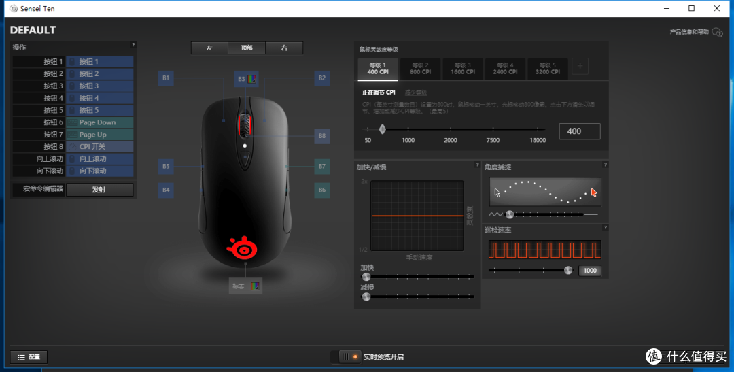Select the B6 side button label

point(321,190)
